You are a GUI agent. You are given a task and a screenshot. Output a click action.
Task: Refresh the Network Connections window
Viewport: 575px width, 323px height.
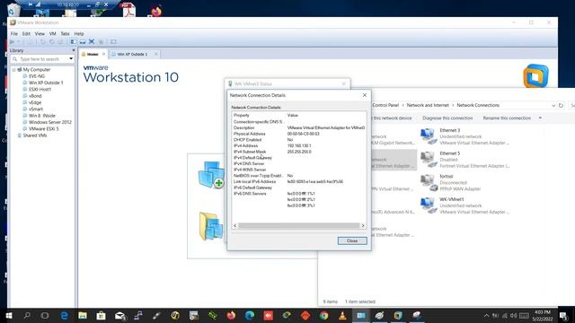pos(561,106)
